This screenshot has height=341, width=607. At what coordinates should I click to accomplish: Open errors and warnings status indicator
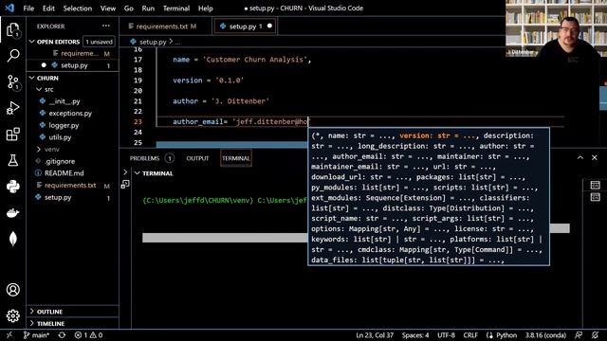pyautogui.click(x=88, y=335)
